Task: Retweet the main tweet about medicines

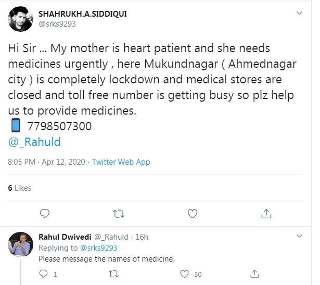Action: coord(119,213)
